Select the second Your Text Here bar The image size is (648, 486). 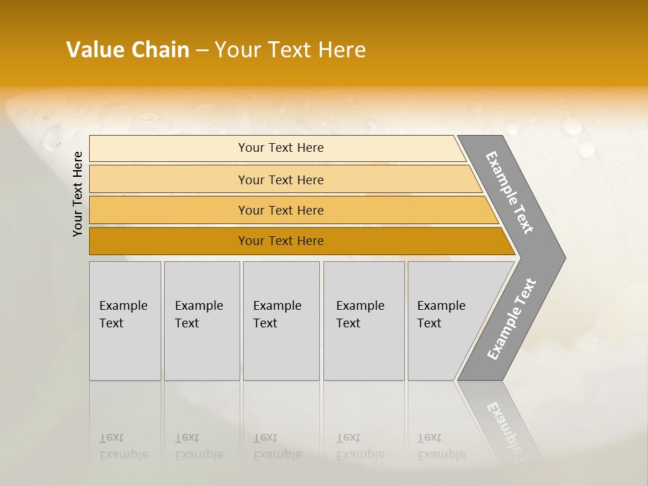coord(280,180)
